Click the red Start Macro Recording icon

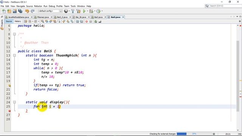[87, 22]
